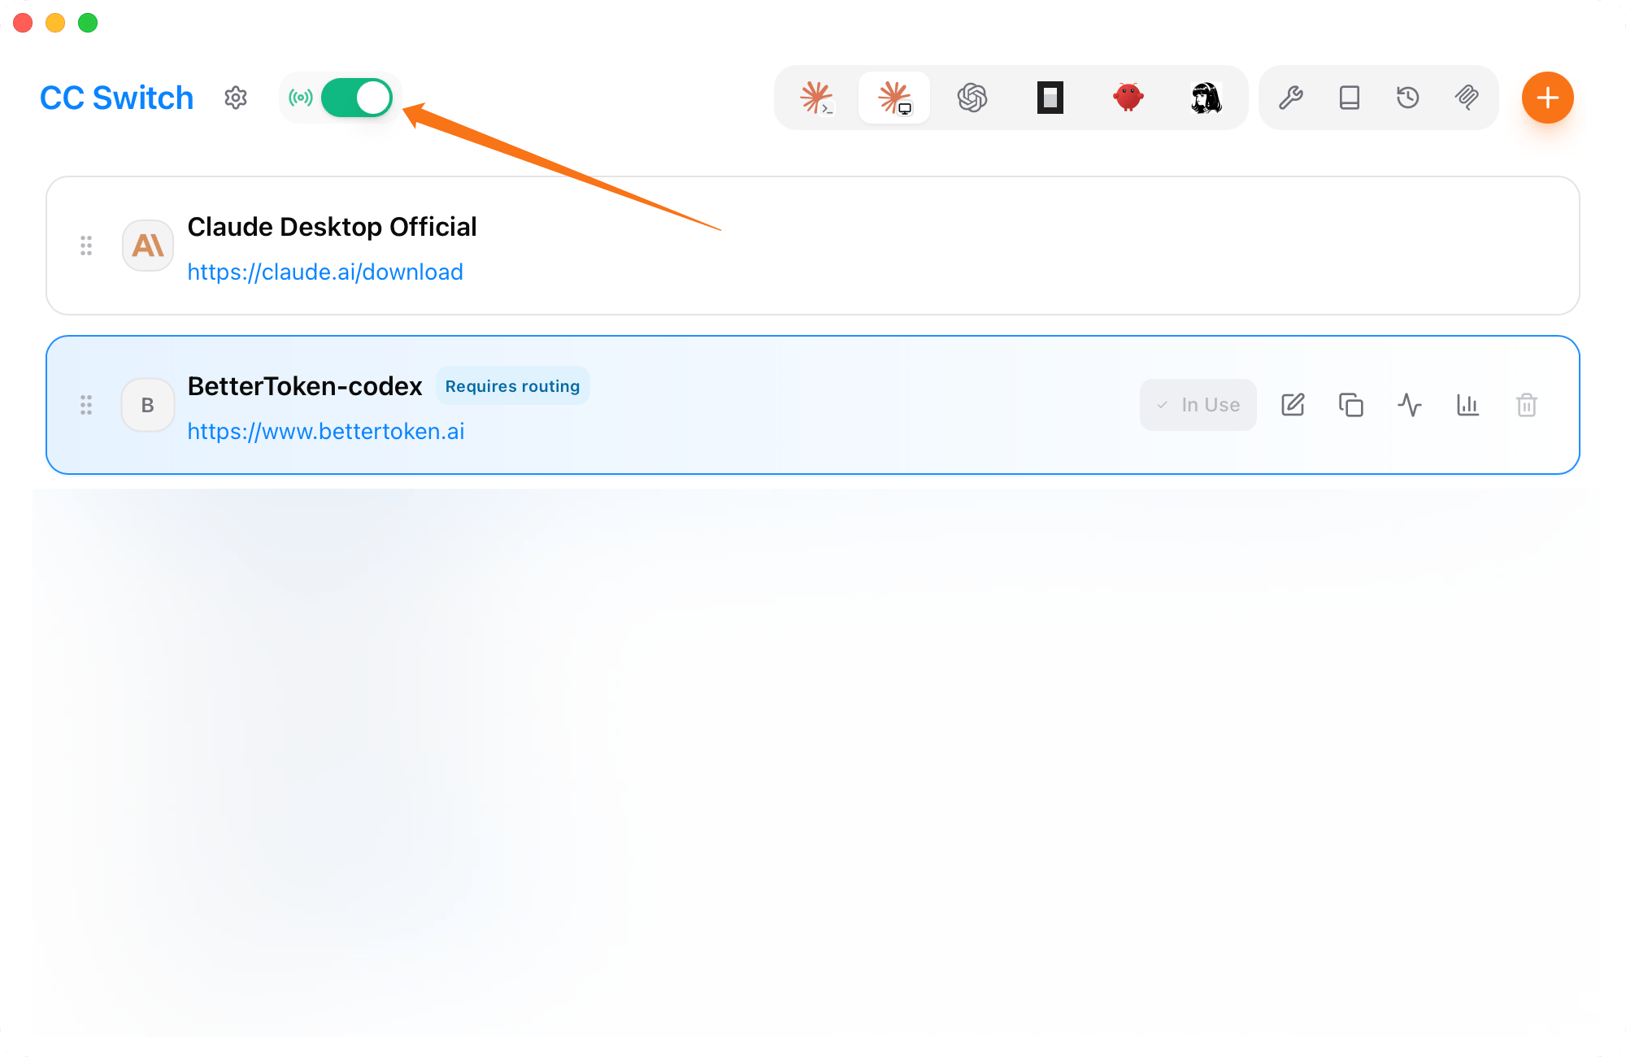1626x1057 pixels.
Task: Open the history clock panel
Action: tap(1408, 98)
